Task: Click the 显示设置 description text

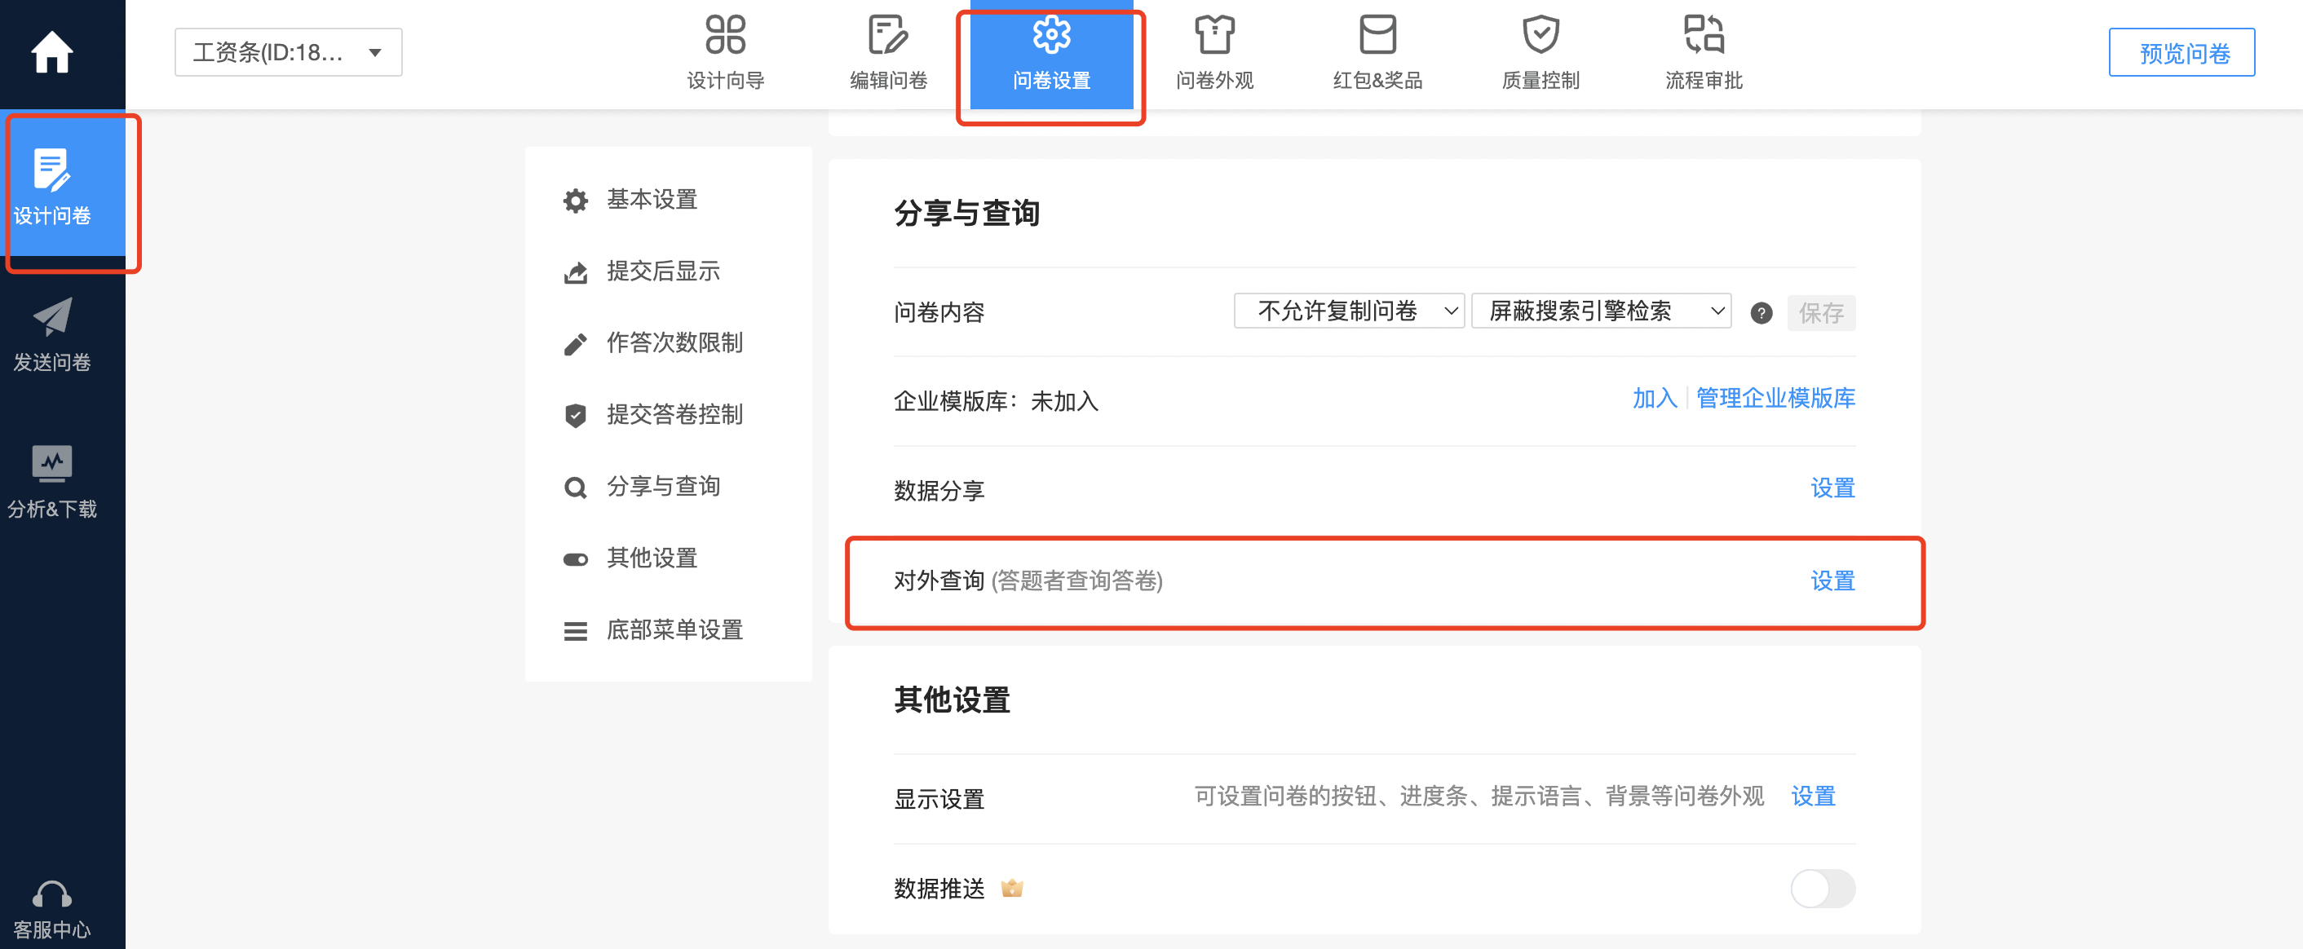Action: 1479,797
